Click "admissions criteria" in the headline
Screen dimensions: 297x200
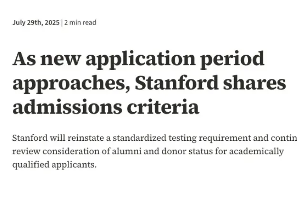tap(106, 107)
